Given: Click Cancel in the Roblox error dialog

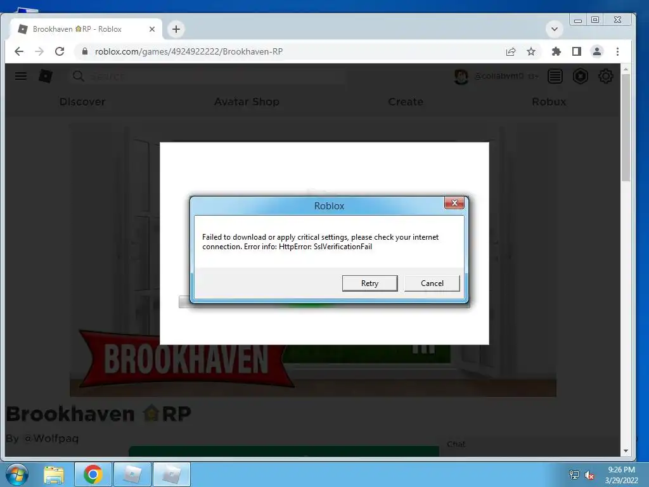Looking at the screenshot, I should tap(432, 283).
